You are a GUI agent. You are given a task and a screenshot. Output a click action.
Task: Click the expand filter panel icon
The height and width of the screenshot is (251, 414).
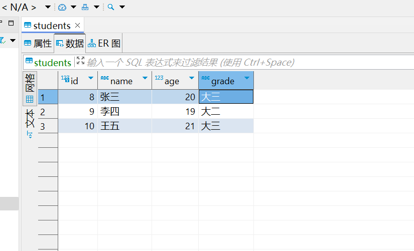point(80,61)
